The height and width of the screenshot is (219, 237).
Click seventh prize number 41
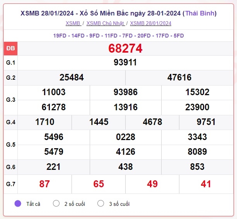(206, 184)
